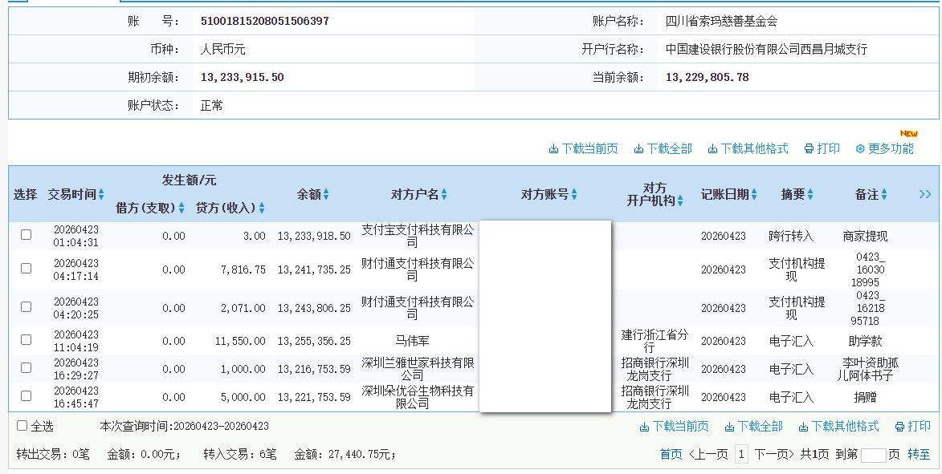Open more functions gear icon

(x=860, y=149)
